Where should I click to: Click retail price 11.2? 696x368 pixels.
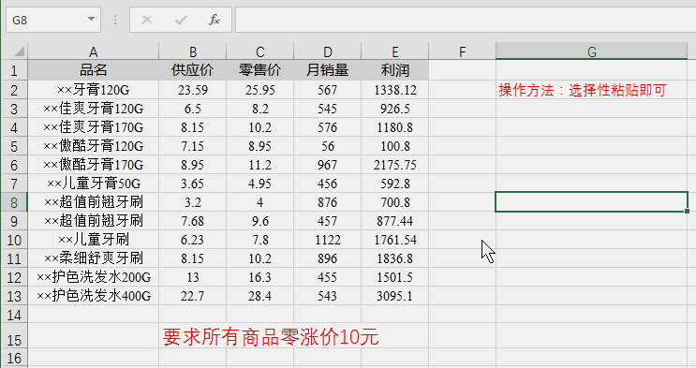pyautogui.click(x=260, y=165)
